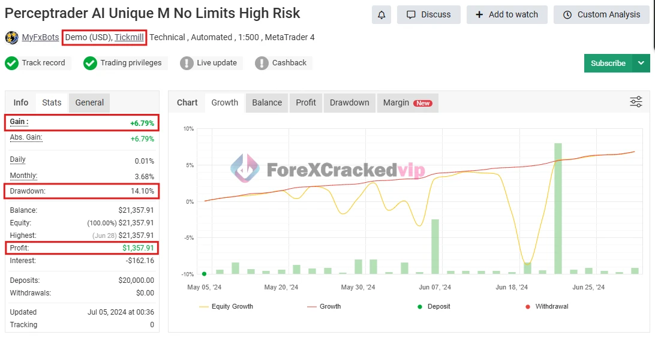
Task: Open the MyFxBots profile link
Action: point(41,37)
